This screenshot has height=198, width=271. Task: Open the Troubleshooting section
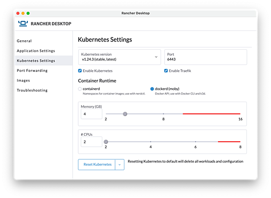pyautogui.click(x=32, y=90)
